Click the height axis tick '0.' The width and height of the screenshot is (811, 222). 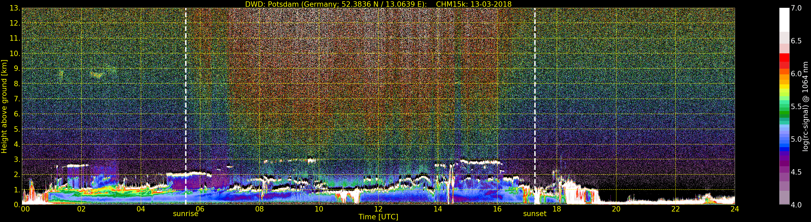click(17, 204)
